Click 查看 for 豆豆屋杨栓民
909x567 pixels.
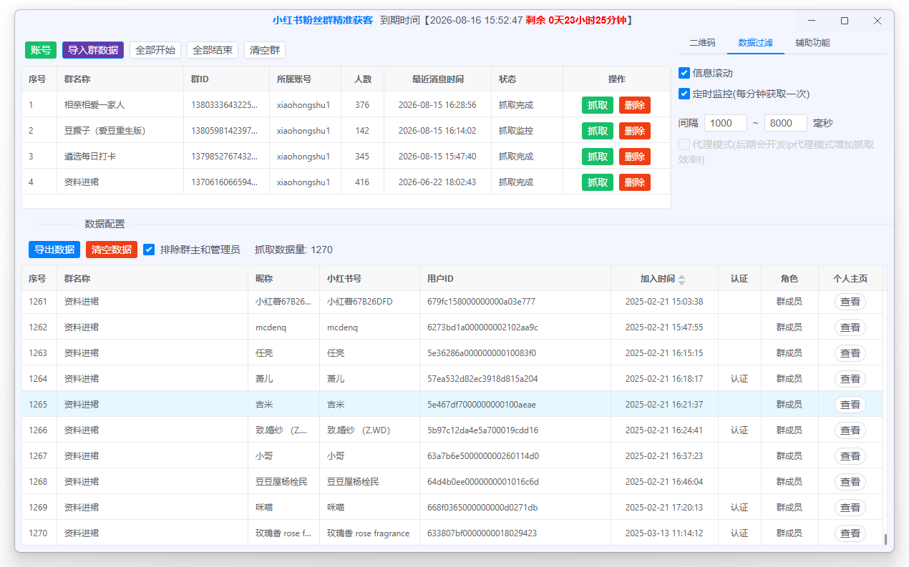tap(850, 482)
